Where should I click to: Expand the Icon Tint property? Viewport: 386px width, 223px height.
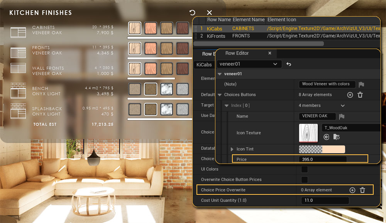coord(232,149)
